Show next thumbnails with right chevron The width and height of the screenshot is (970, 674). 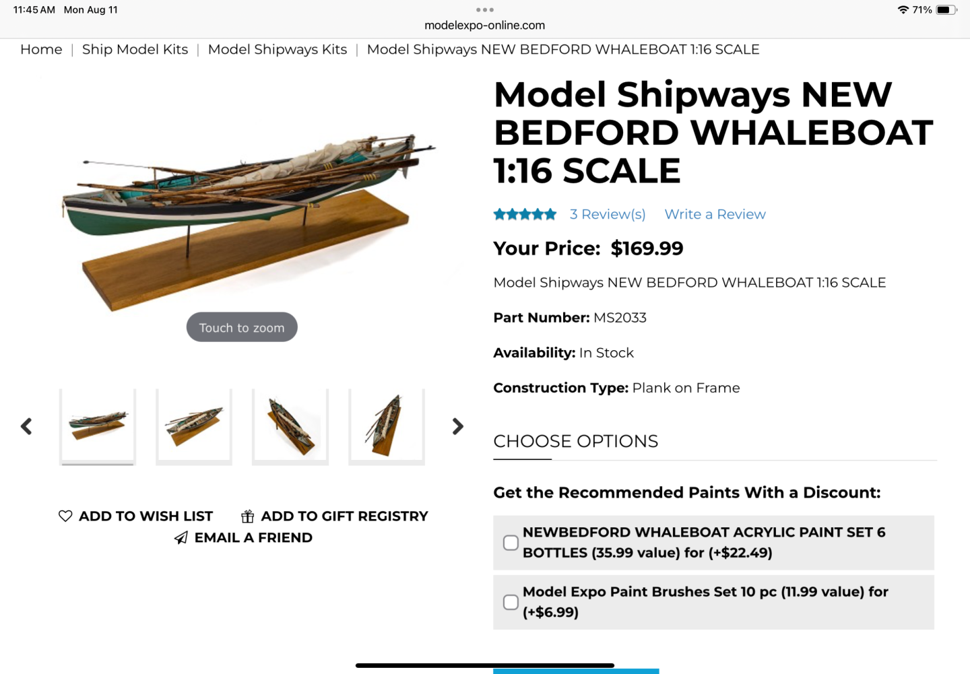pyautogui.click(x=458, y=426)
